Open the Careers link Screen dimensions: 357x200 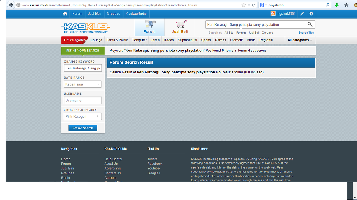[110, 178]
